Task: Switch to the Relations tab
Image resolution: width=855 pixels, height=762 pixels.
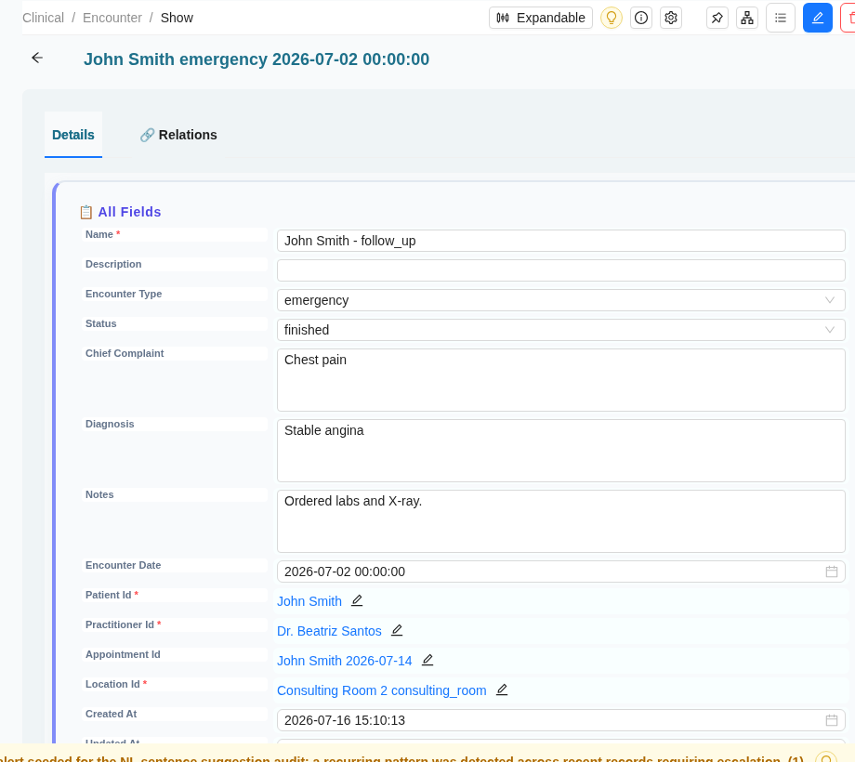Action: tap(178, 135)
